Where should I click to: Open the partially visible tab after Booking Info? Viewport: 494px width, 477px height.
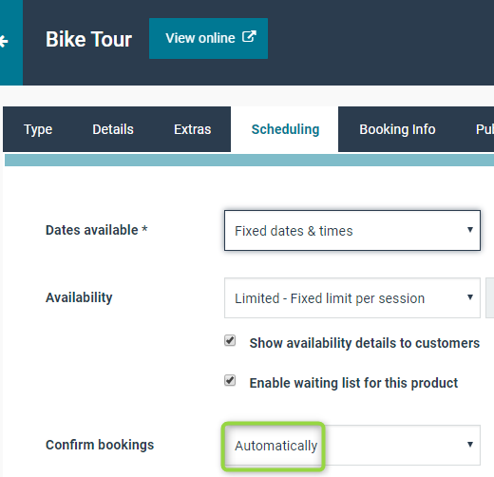pyautogui.click(x=484, y=129)
